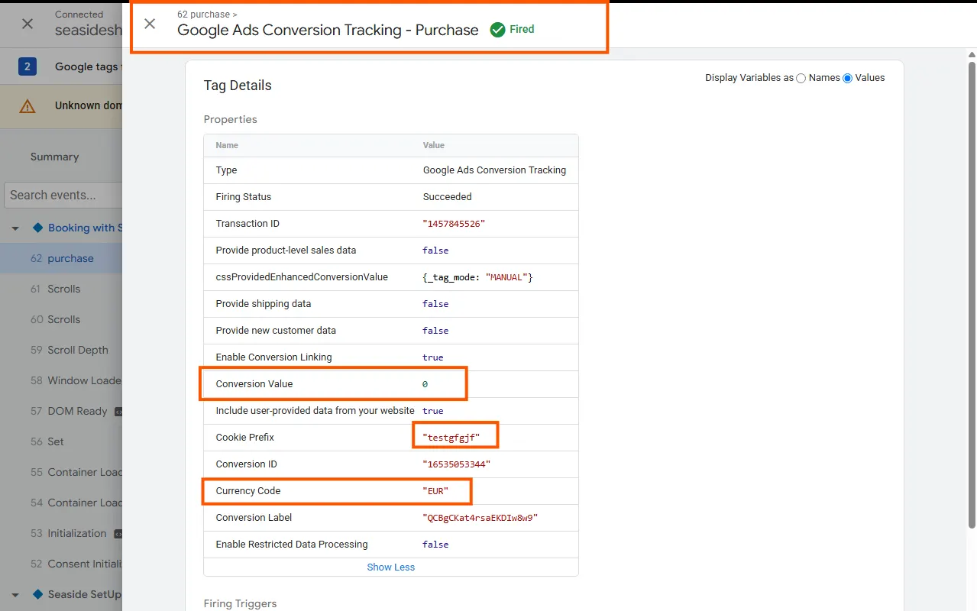Viewport: 977px width, 611px height.
Task: Select 56 Set event
Action: coord(61,441)
